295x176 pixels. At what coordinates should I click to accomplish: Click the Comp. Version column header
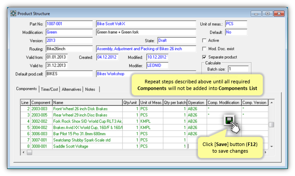click(255, 103)
